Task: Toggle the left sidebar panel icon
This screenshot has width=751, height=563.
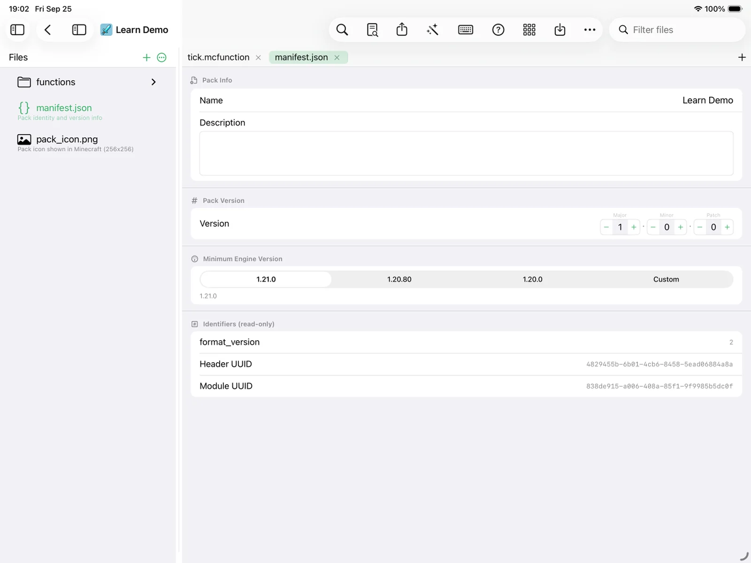Action: [17, 30]
